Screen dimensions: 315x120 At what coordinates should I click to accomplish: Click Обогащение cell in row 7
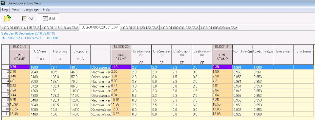pyautogui.click(x=101, y=95)
